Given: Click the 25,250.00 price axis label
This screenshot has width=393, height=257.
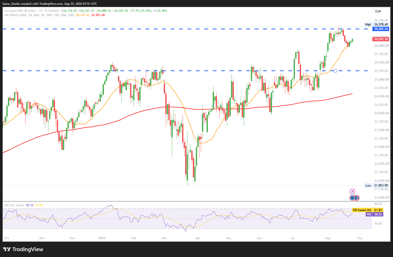Looking at the screenshot, I should [382, 71].
